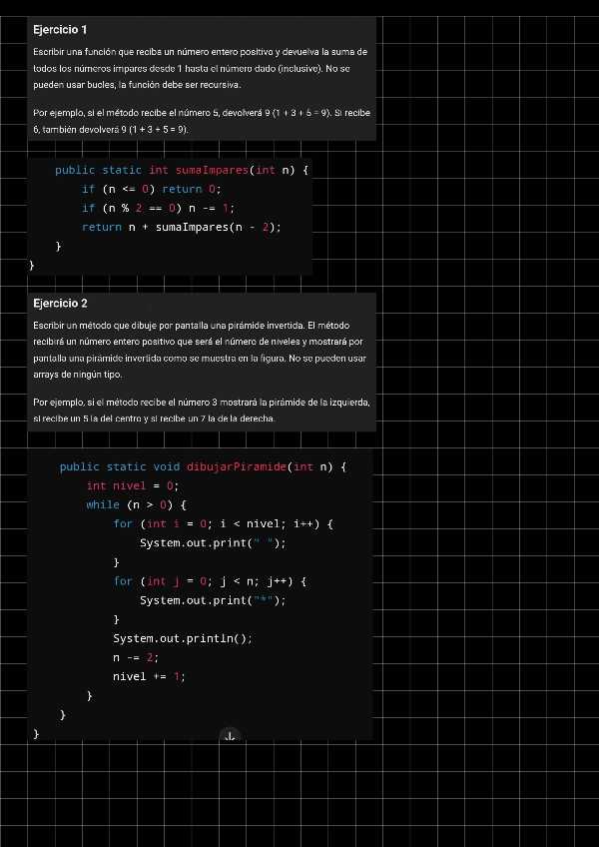Click the "while (n > 0)" line
The height and width of the screenshot is (847, 599).
click(x=136, y=504)
